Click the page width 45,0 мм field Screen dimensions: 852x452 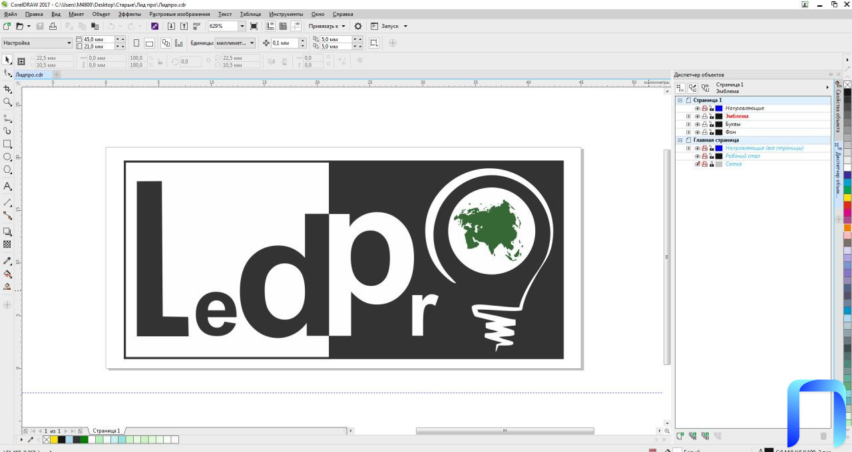(x=98, y=39)
